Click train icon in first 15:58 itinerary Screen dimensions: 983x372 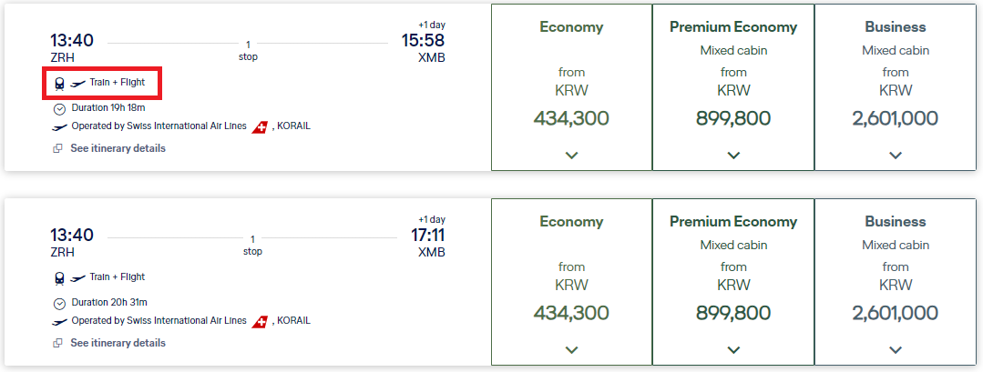59,84
